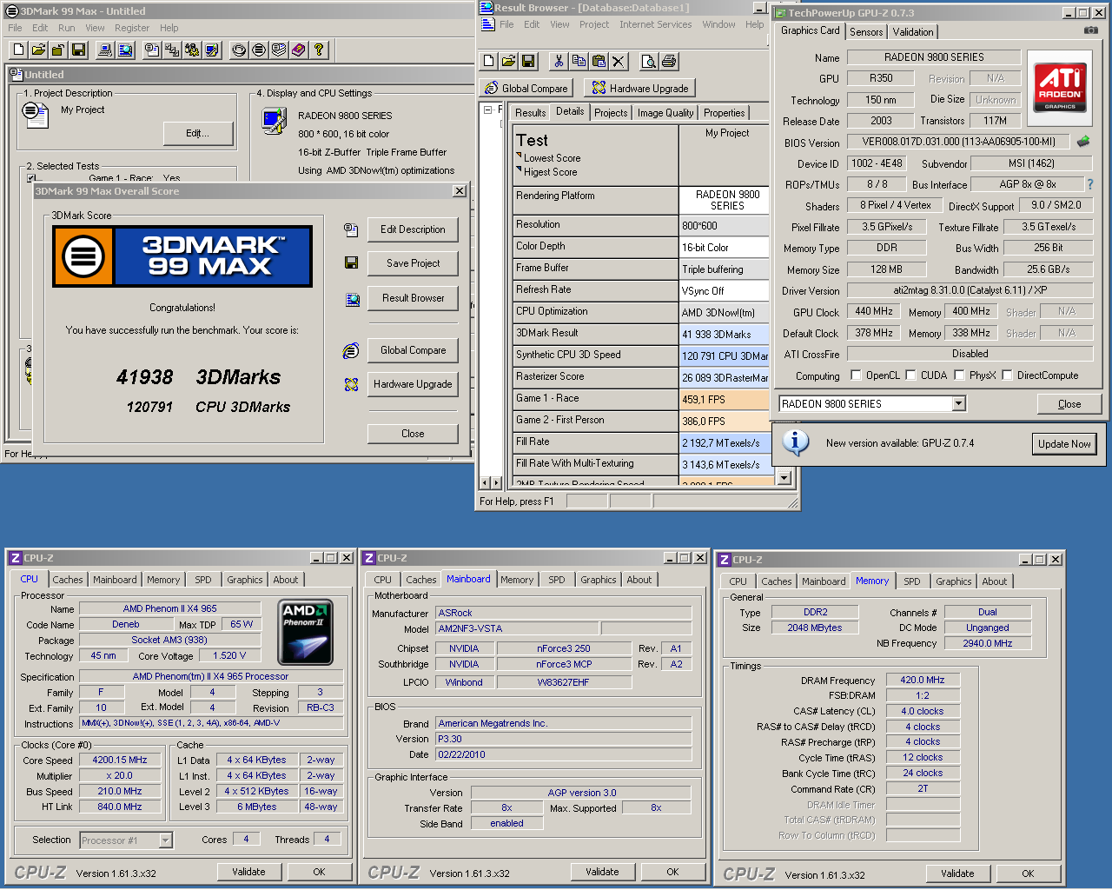Click the Close button in GPU-Z
The height and width of the screenshot is (890, 1112).
click(1069, 404)
